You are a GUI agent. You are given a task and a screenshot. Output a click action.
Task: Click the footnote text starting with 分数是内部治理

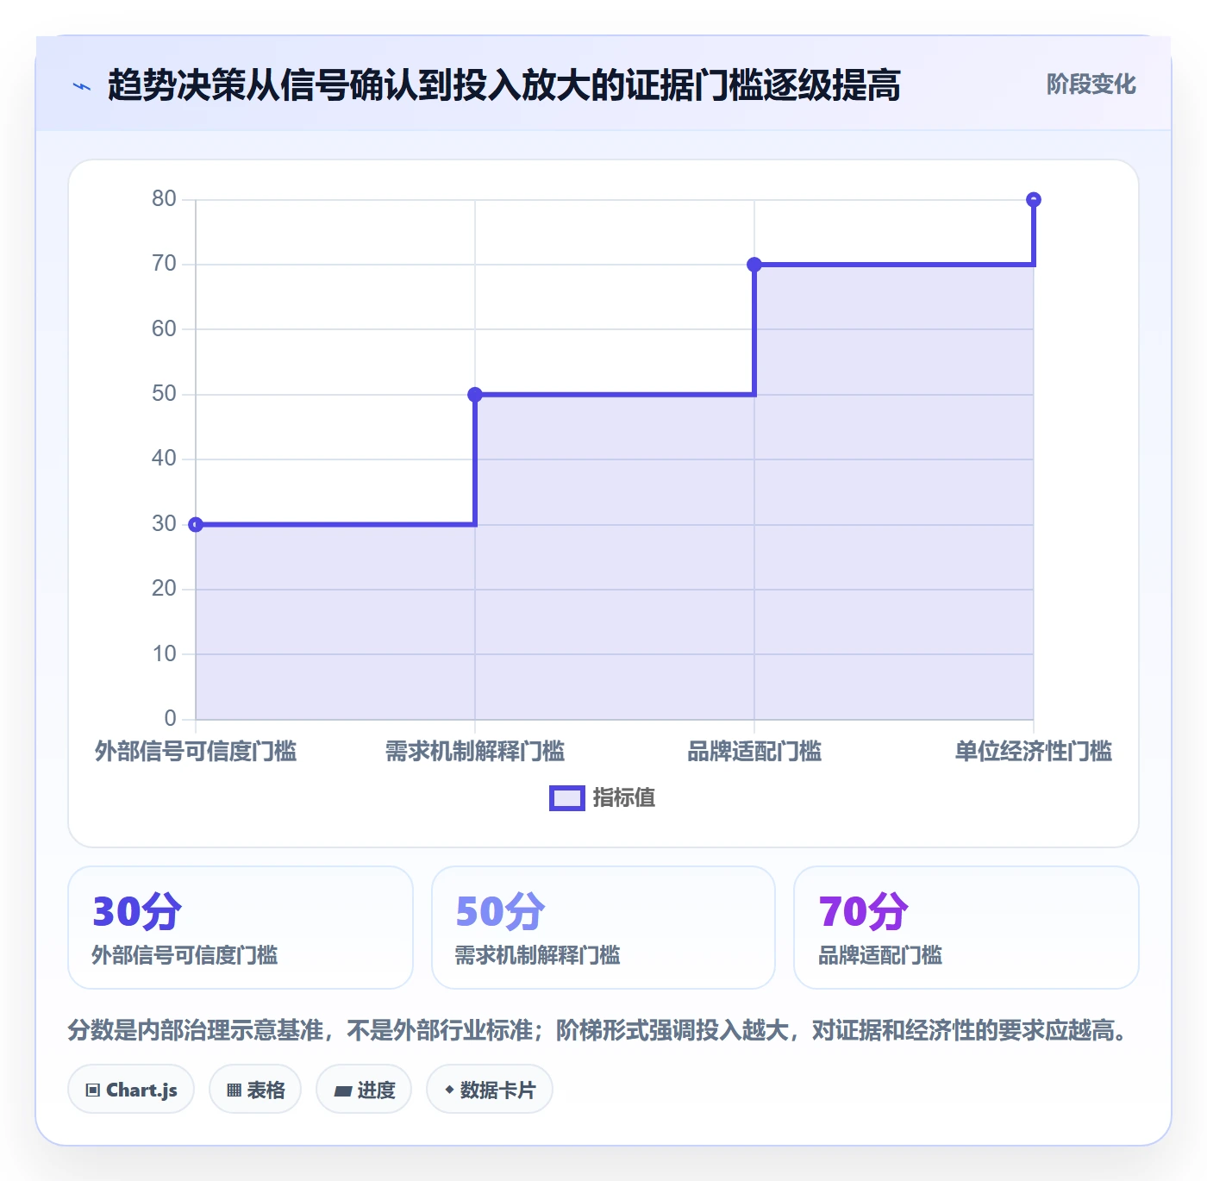point(599,1030)
